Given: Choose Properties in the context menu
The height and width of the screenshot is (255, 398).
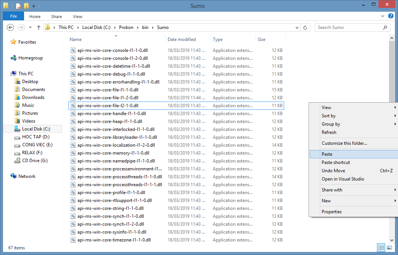Looking at the screenshot, I should [331, 212].
